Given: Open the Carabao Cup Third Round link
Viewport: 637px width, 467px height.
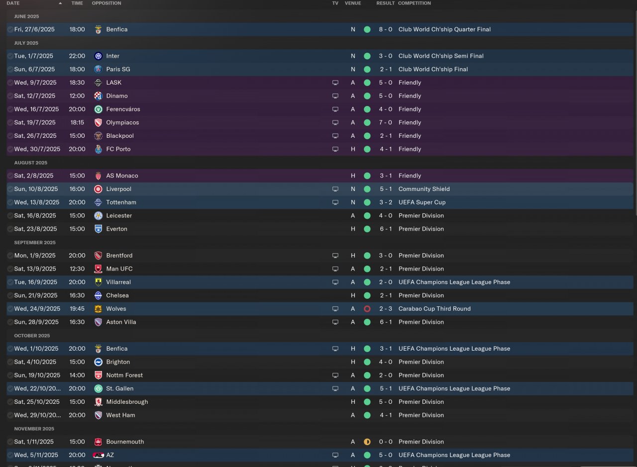Looking at the screenshot, I should click(x=434, y=309).
